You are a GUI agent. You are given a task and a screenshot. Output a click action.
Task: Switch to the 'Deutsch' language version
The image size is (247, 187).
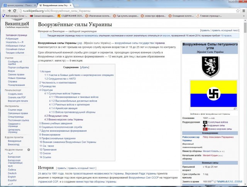coord(12,173)
